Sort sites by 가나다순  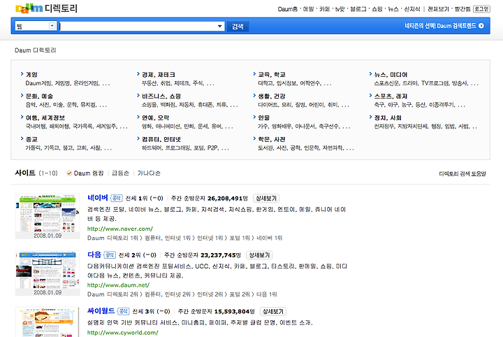click(149, 173)
